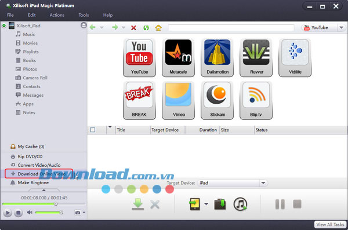Click the View All Tasks button

point(330,224)
